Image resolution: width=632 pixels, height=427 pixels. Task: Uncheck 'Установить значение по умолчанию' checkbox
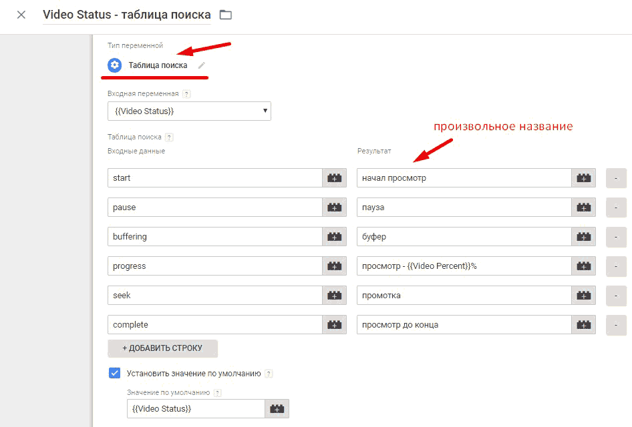114,373
